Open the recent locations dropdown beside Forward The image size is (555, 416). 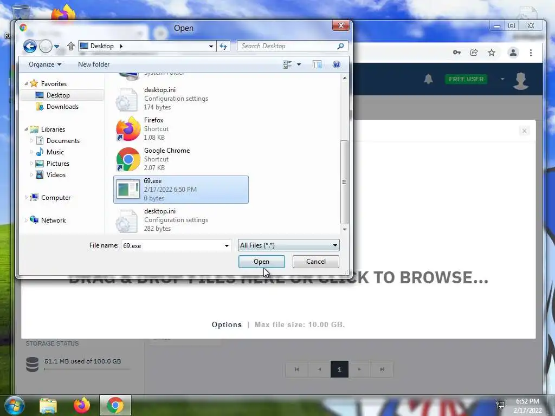(x=56, y=47)
